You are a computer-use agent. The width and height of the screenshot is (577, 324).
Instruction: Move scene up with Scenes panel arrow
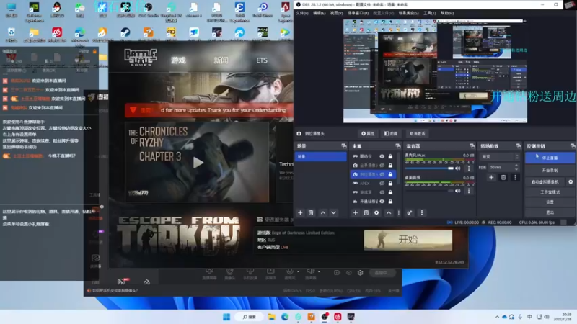(322, 212)
